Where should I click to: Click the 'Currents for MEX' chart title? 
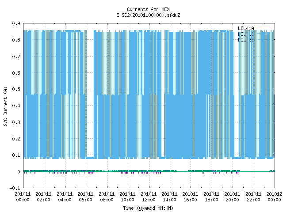click(148, 9)
